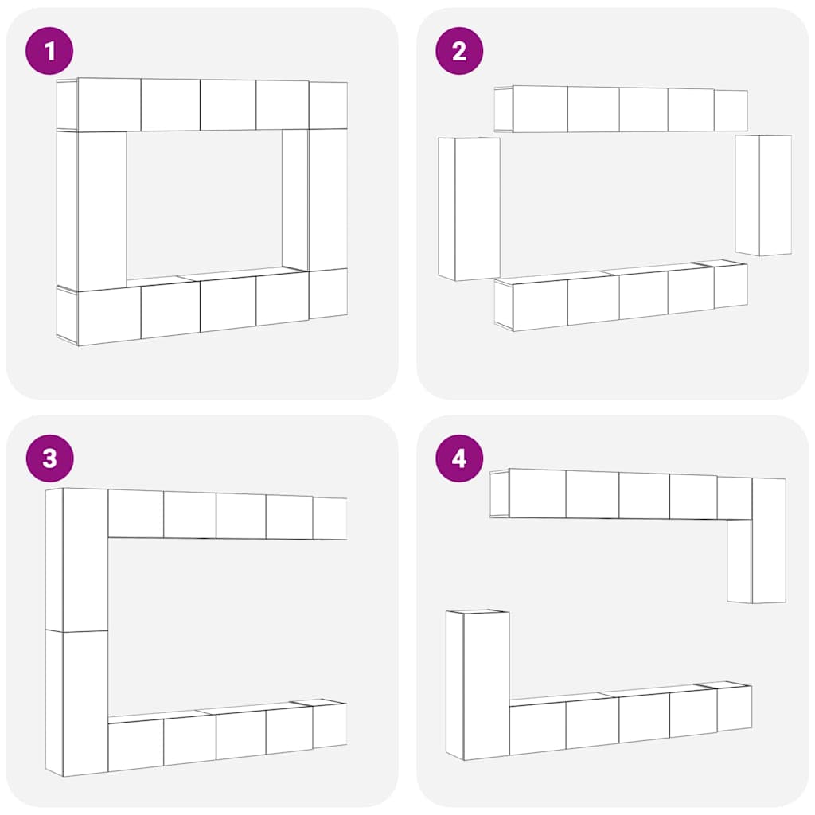Click the upper tall cabinet in panel 3
Screen dimensions: 815x815
76,560
